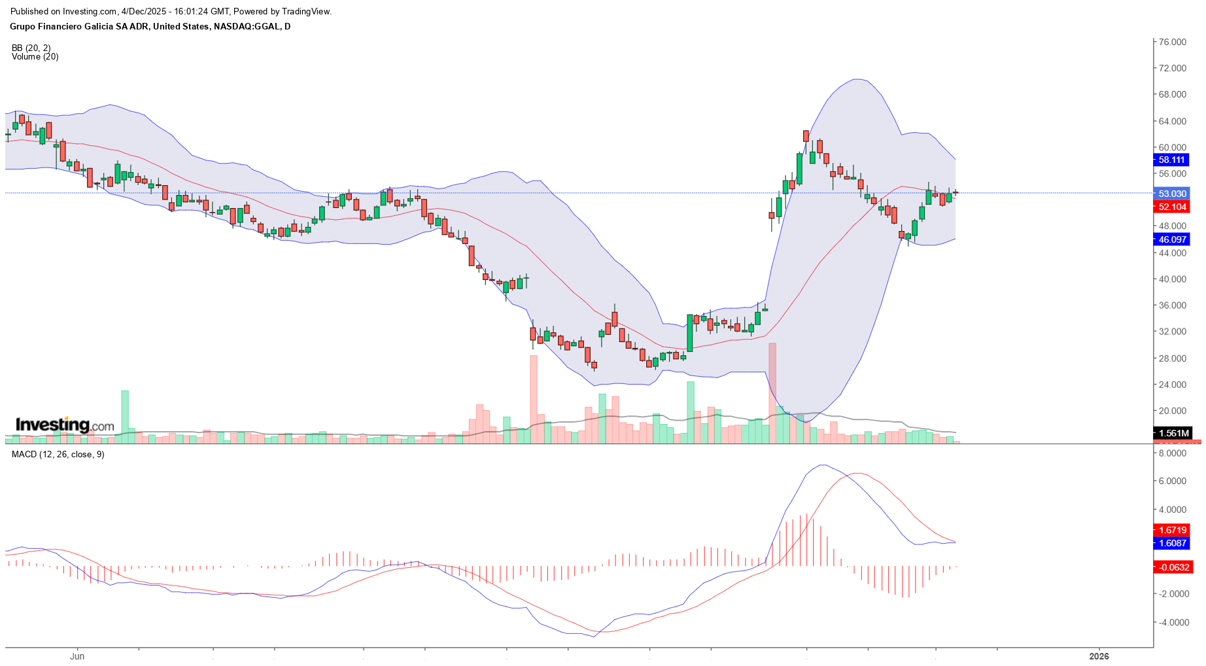Click the -4.0000 MACD axis label
Viewport: 1206px width, 666px height.
(1172, 622)
